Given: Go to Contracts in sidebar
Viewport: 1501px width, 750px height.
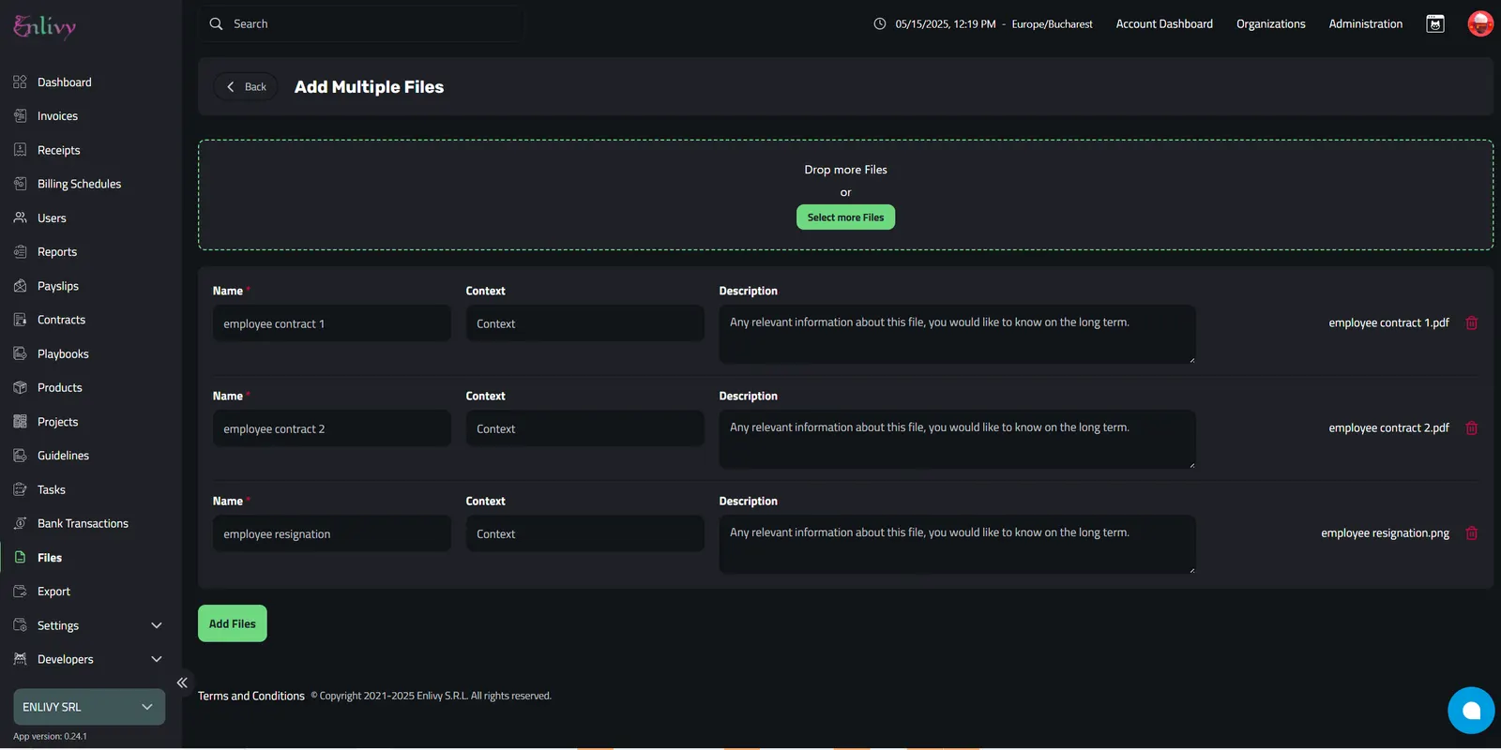Looking at the screenshot, I should (61, 320).
